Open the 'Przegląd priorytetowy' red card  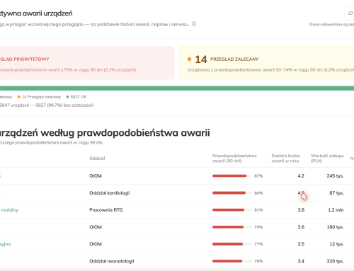pyautogui.click(x=87, y=63)
